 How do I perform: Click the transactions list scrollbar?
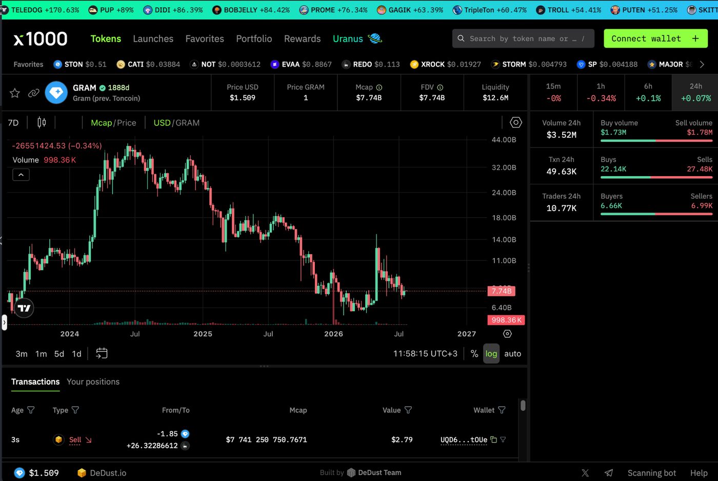tap(523, 405)
